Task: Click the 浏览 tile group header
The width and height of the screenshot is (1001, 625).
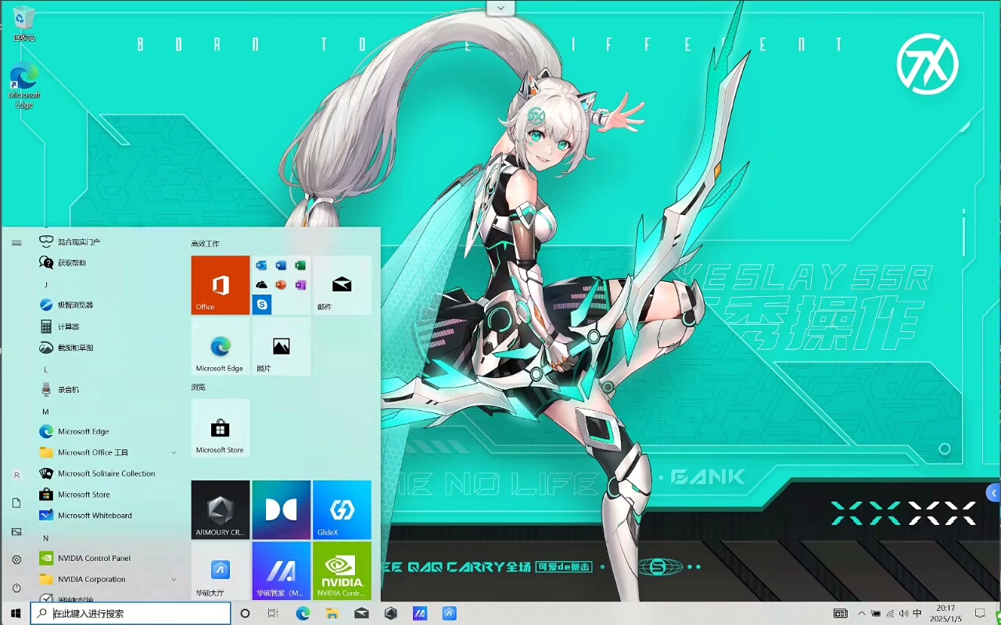Action: coord(199,387)
